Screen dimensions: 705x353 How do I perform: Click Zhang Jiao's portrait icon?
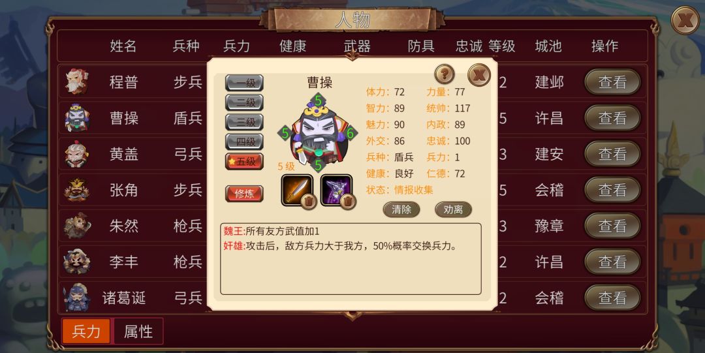pos(76,190)
